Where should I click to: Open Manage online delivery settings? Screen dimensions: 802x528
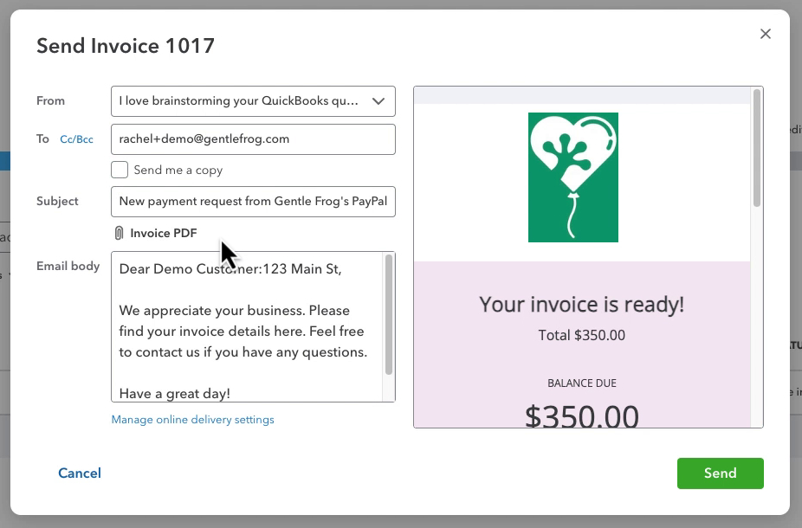click(193, 420)
